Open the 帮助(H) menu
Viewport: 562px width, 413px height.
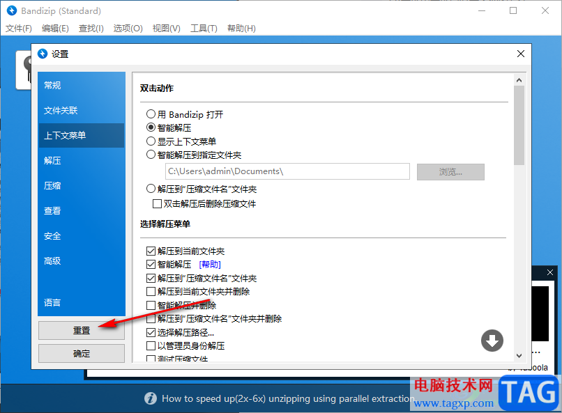pos(241,29)
